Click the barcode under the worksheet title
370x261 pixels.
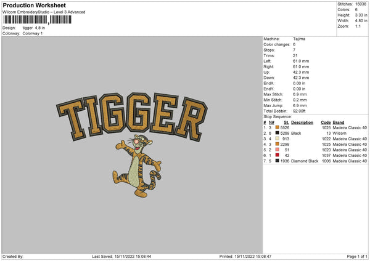click(x=37, y=20)
